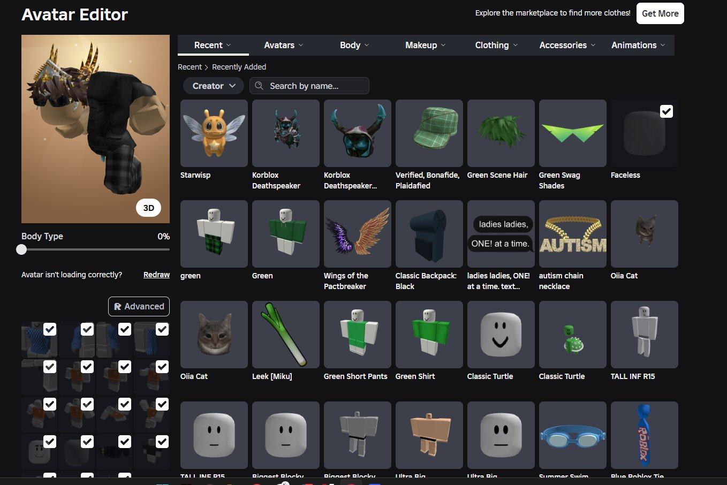Uncheck the black-shirt figure worn item
The image size is (727, 485).
click(162, 442)
